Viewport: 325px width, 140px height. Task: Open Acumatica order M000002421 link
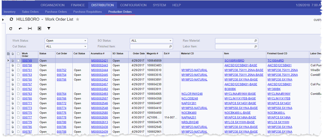click(100, 61)
